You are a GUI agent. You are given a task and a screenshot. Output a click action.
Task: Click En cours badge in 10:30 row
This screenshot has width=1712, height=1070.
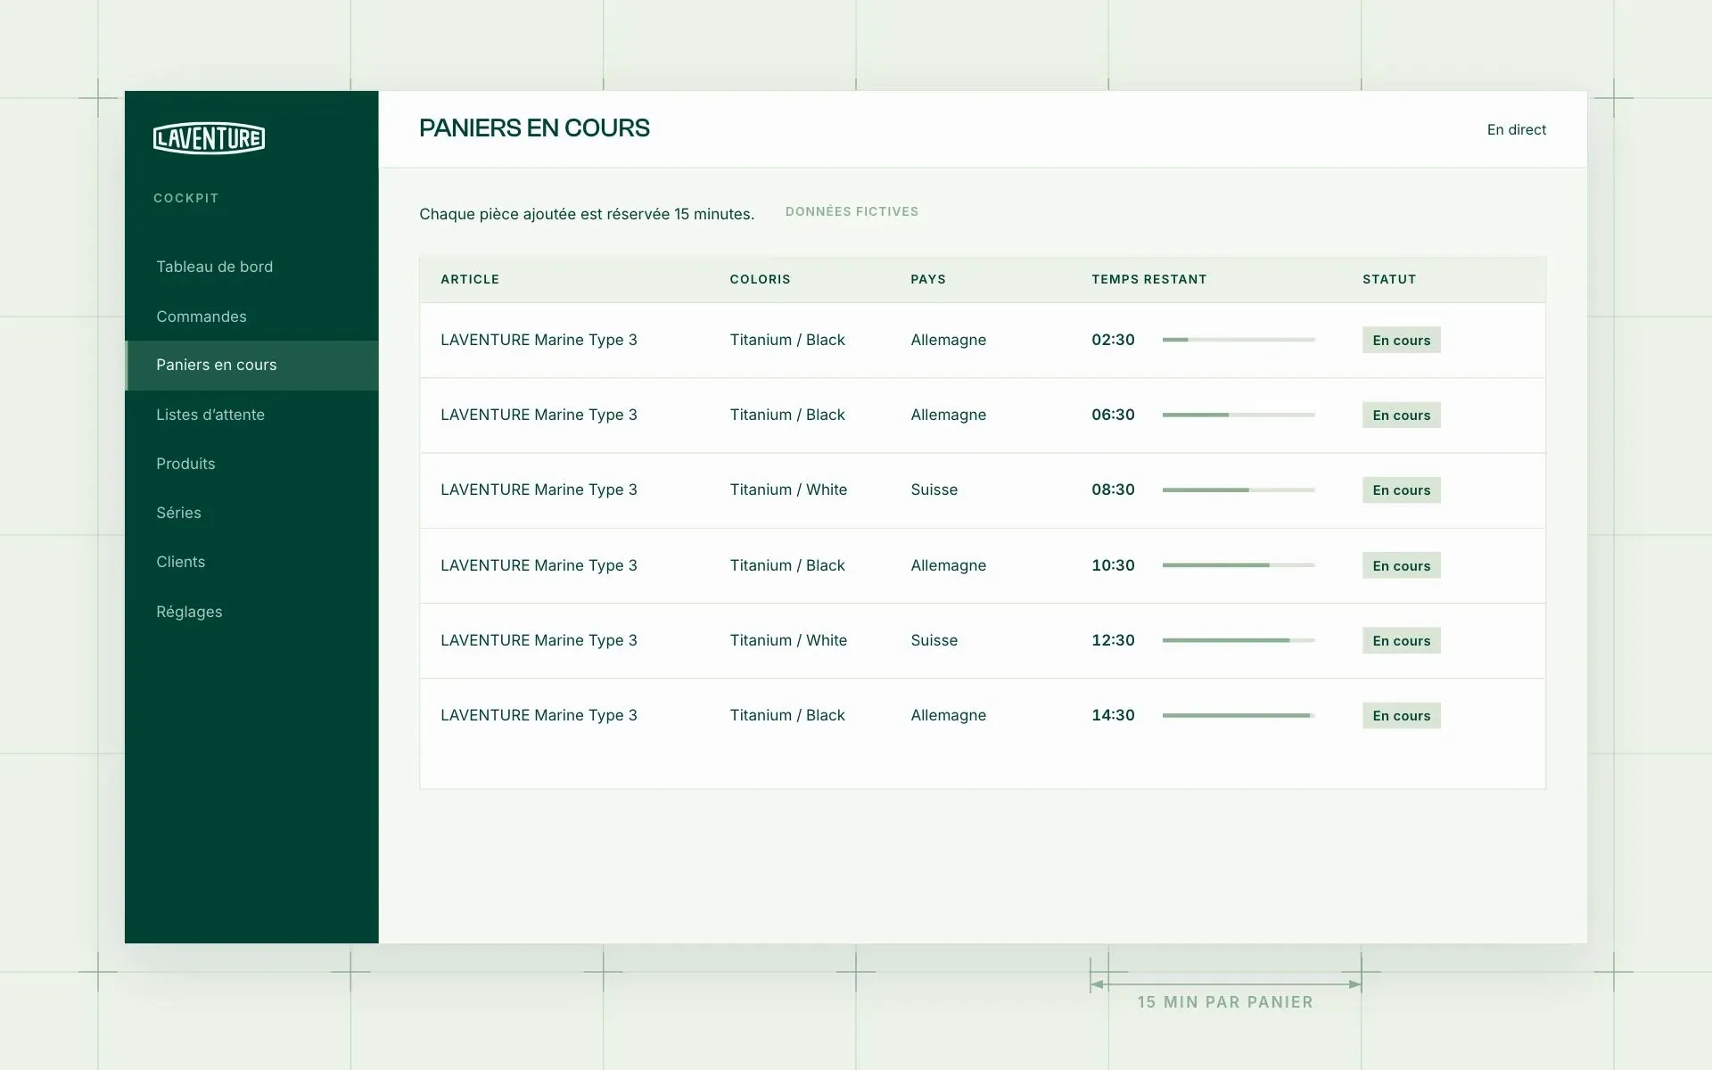click(x=1402, y=565)
